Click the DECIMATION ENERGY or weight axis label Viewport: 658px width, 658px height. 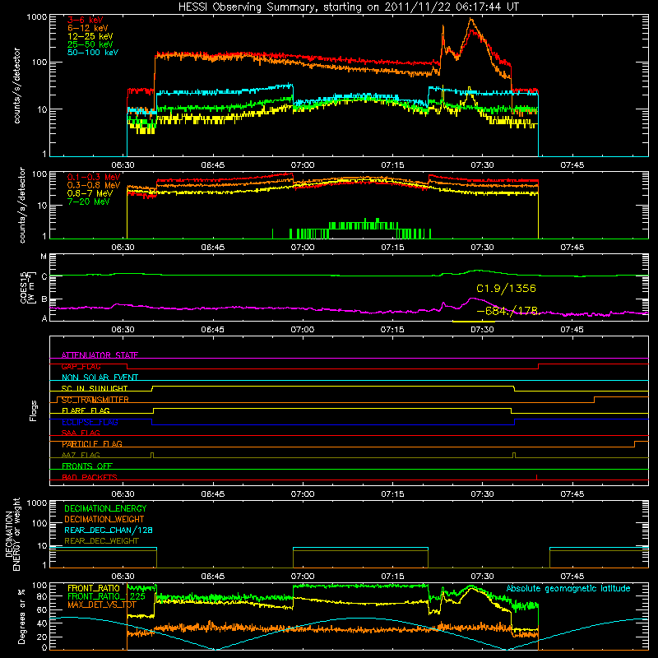[12, 534]
